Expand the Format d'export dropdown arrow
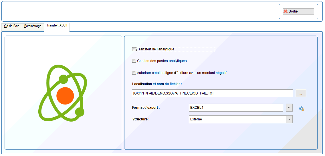 289,108
